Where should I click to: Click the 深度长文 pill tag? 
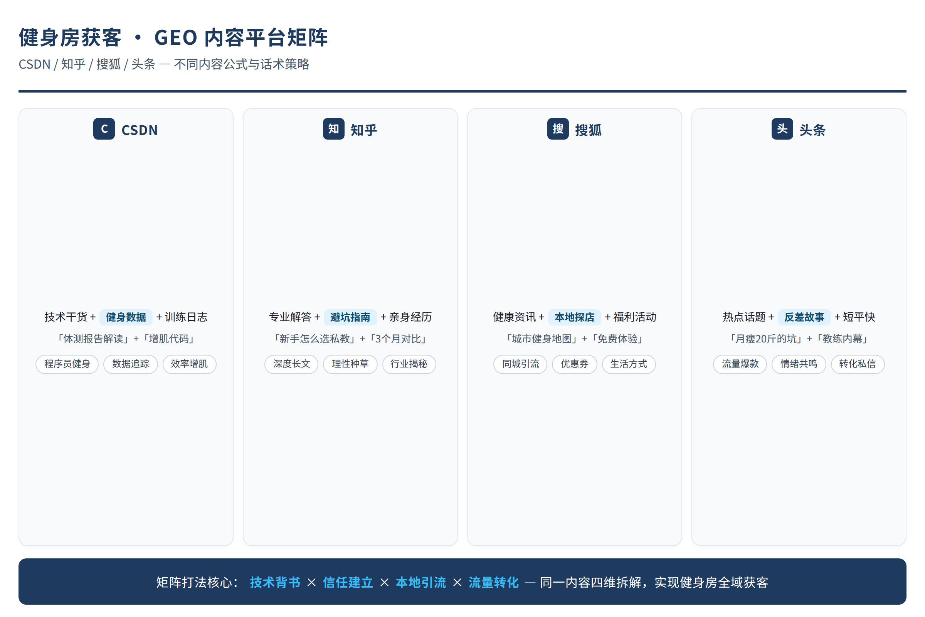point(291,364)
